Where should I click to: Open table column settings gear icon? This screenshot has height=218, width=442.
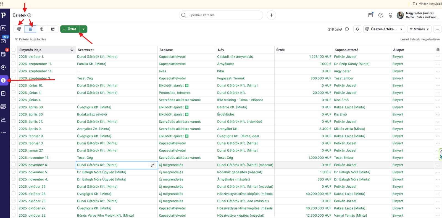pyautogui.click(x=438, y=50)
